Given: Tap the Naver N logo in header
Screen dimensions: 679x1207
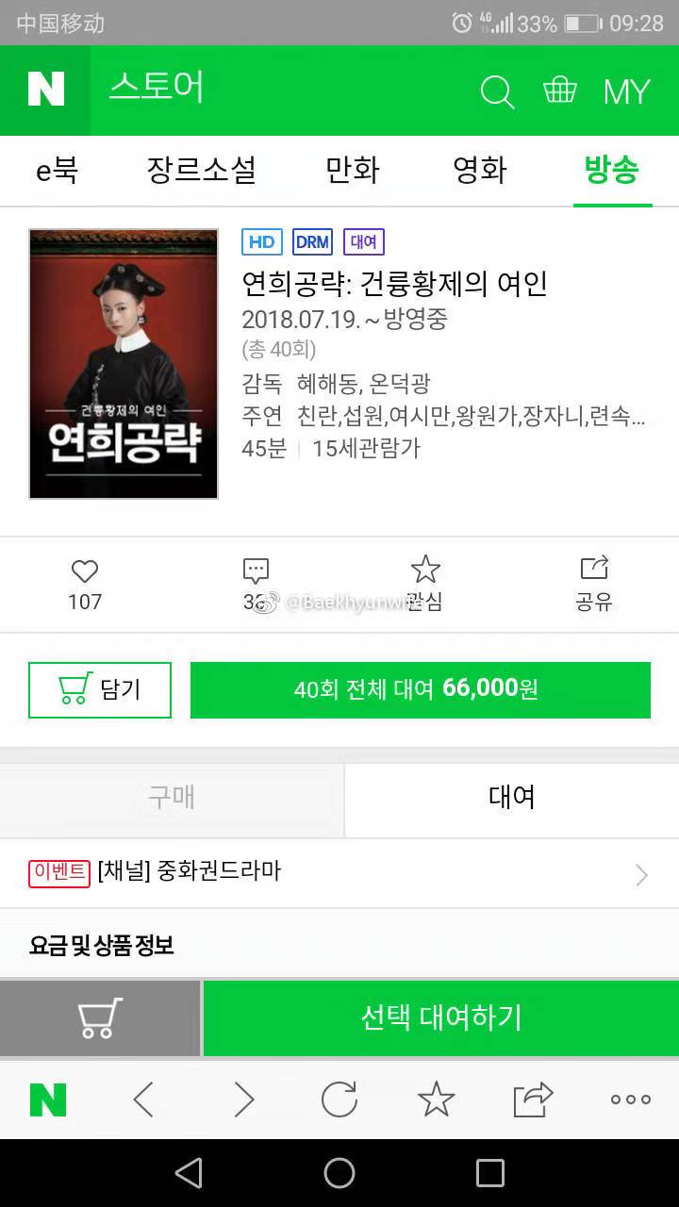Looking at the screenshot, I should tap(45, 91).
